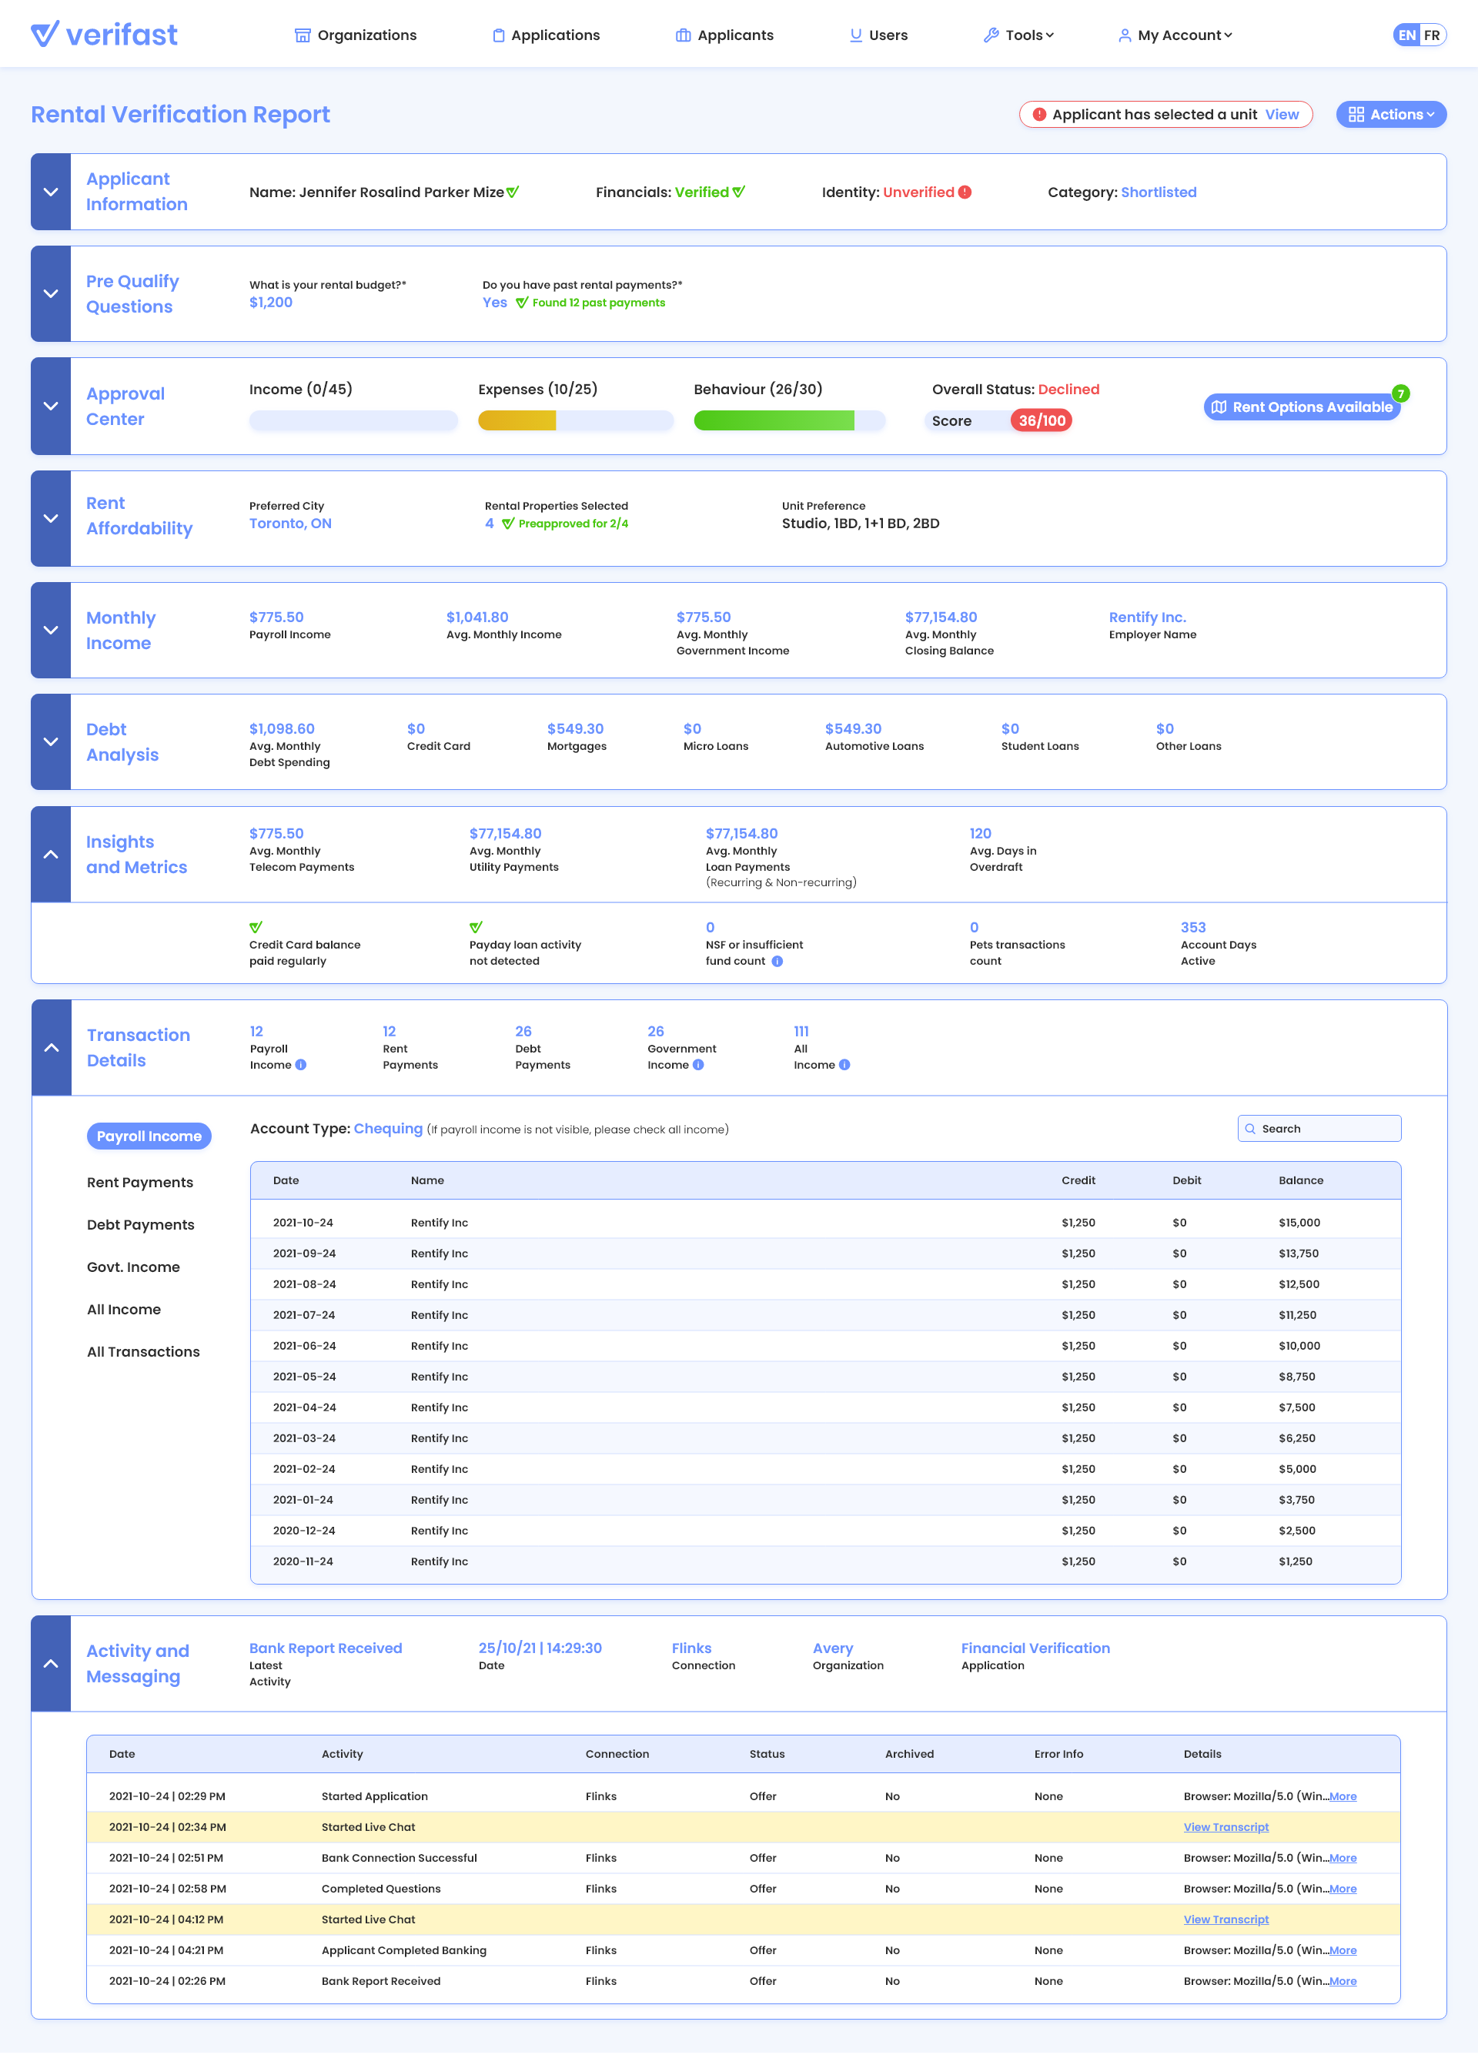Viewport: 1478px width, 2055px height.
Task: Click the Tools wrench icon
Action: pyautogui.click(x=990, y=35)
